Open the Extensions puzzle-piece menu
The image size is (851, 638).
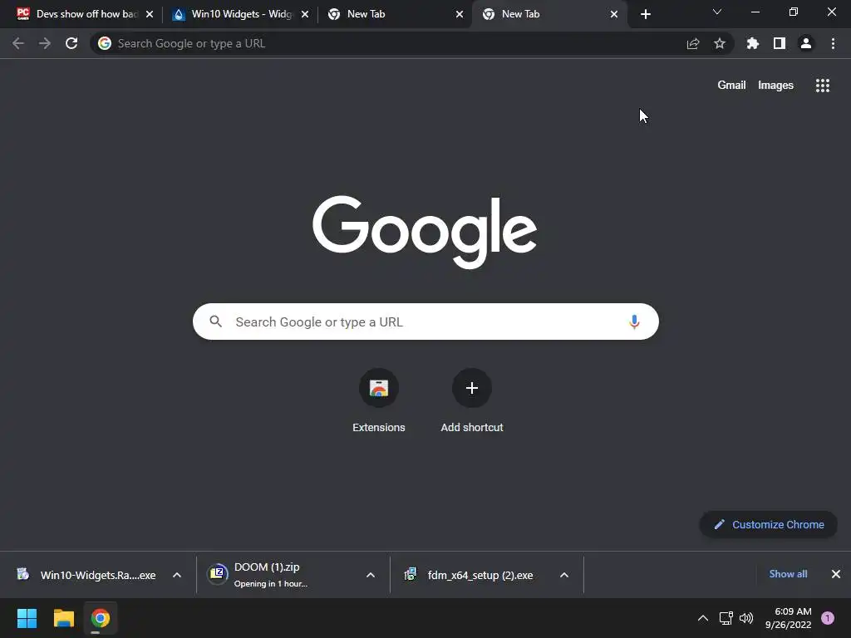click(x=753, y=43)
